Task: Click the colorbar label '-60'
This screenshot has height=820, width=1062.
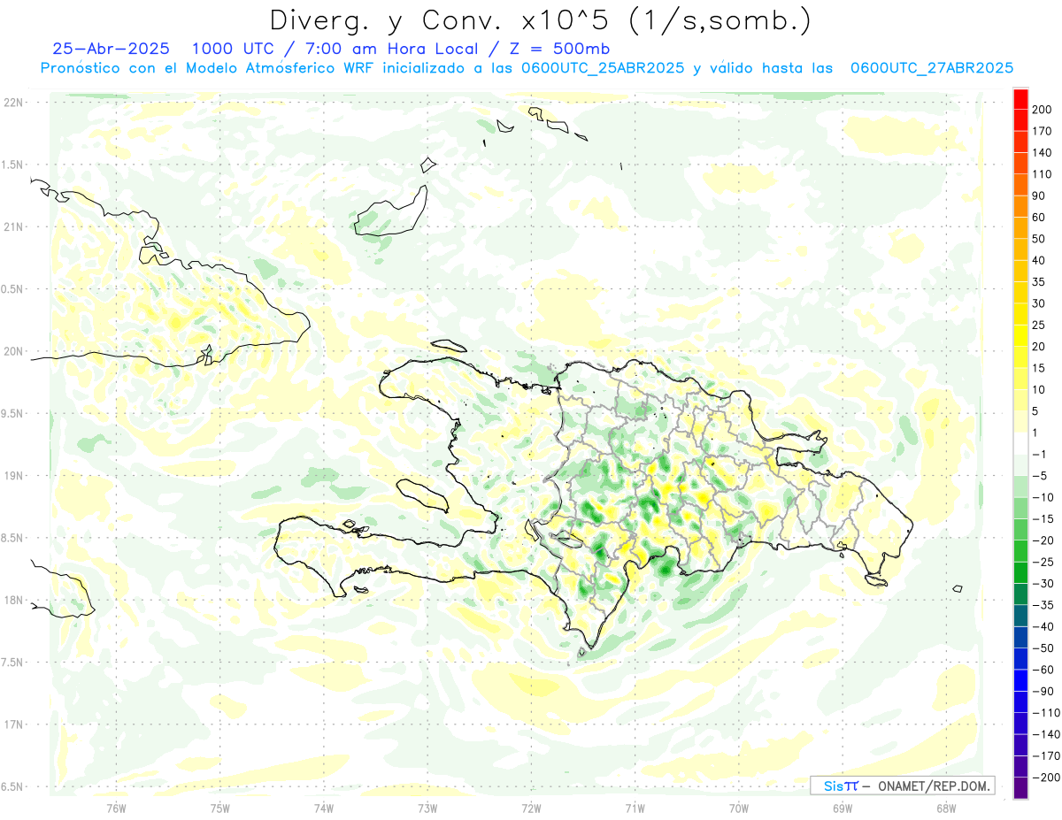Action: pos(1045,671)
